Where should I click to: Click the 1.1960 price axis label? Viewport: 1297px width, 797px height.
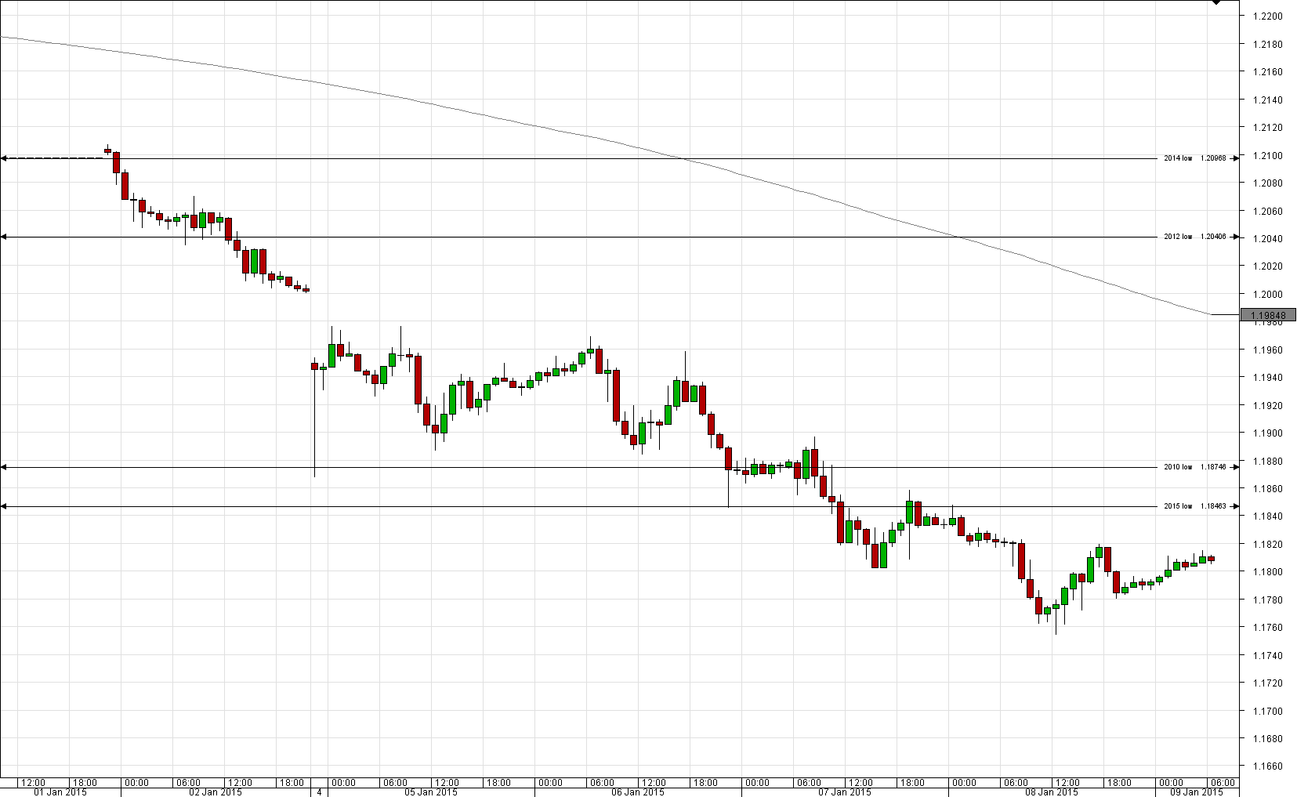1268,350
